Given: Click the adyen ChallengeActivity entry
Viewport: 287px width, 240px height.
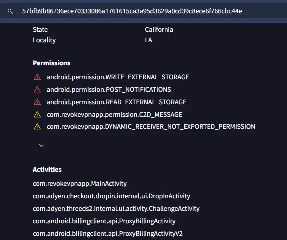Looking at the screenshot, I should pos(116,209).
